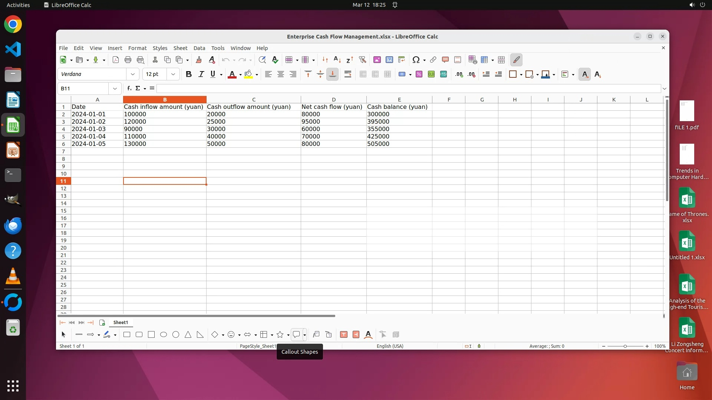
Task: Toggle Bold formatting
Action: (x=189, y=74)
